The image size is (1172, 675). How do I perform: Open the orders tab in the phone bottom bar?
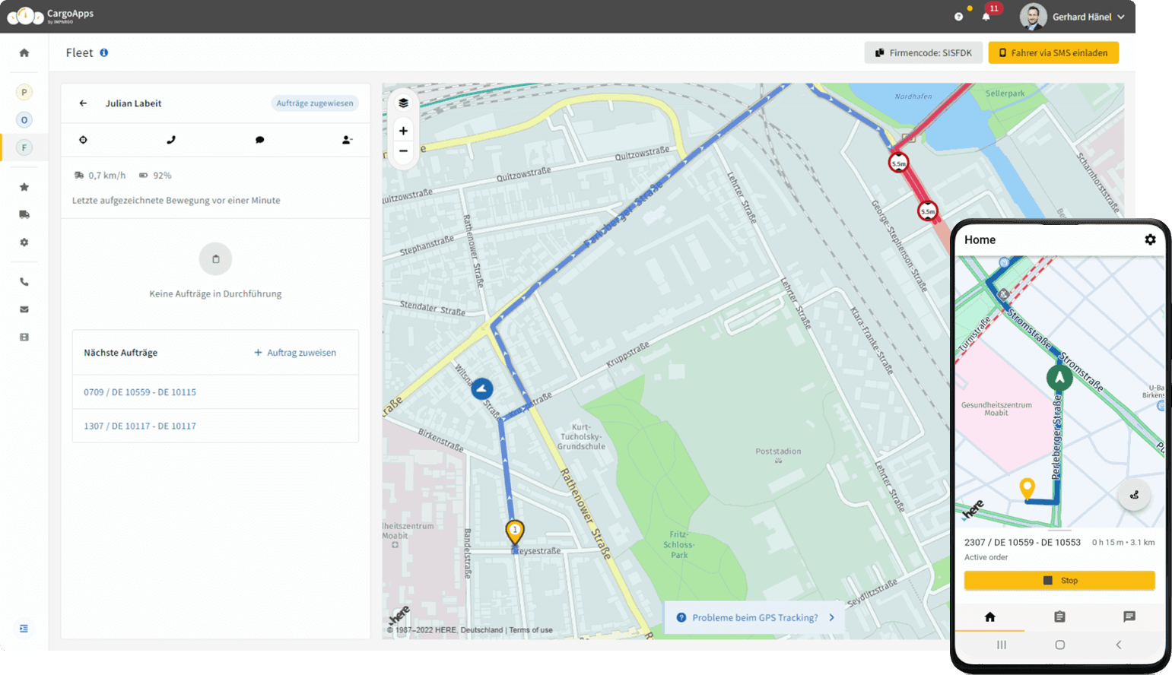tap(1059, 617)
